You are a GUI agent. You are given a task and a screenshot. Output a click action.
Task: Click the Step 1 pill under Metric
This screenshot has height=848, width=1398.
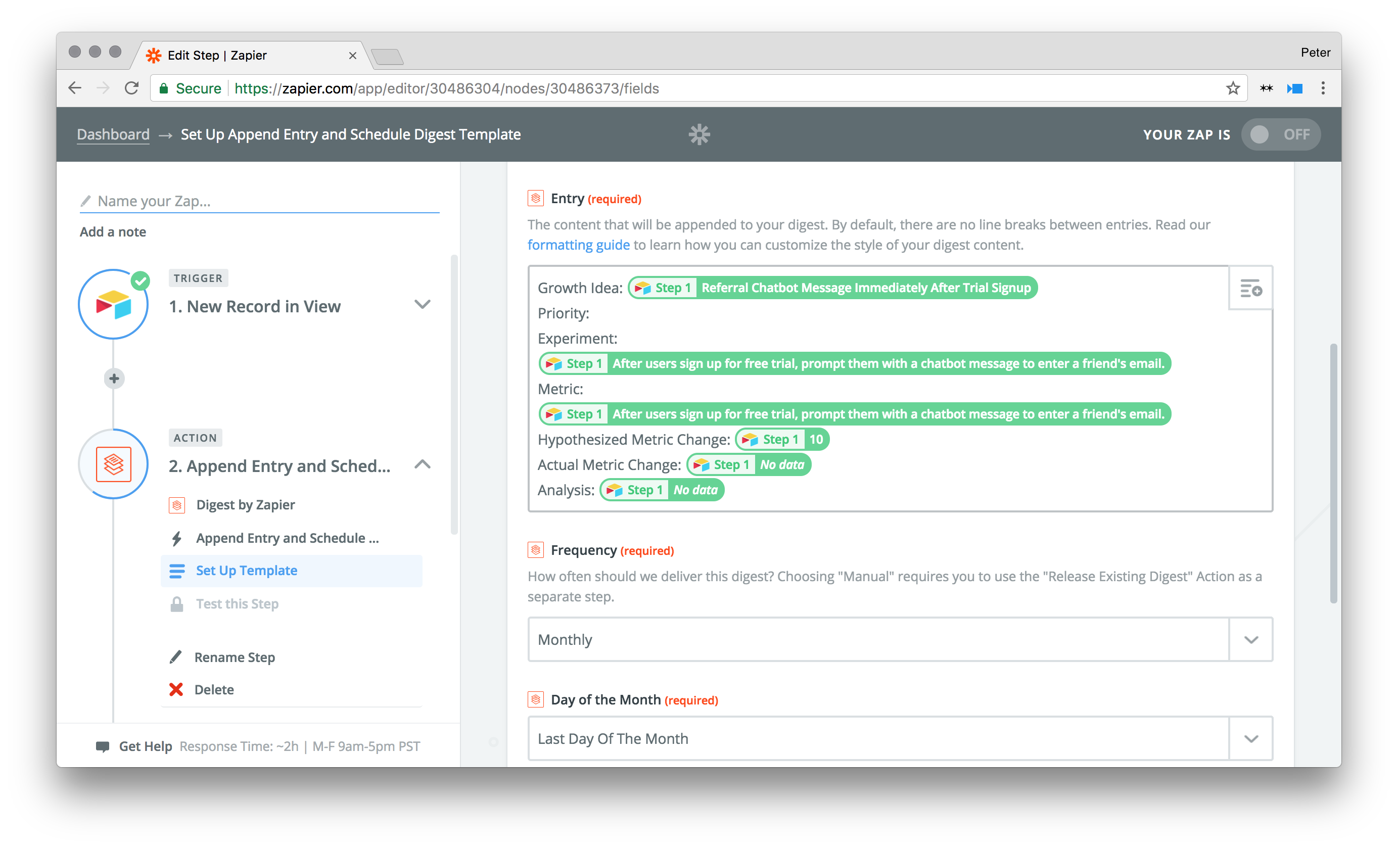coord(855,414)
